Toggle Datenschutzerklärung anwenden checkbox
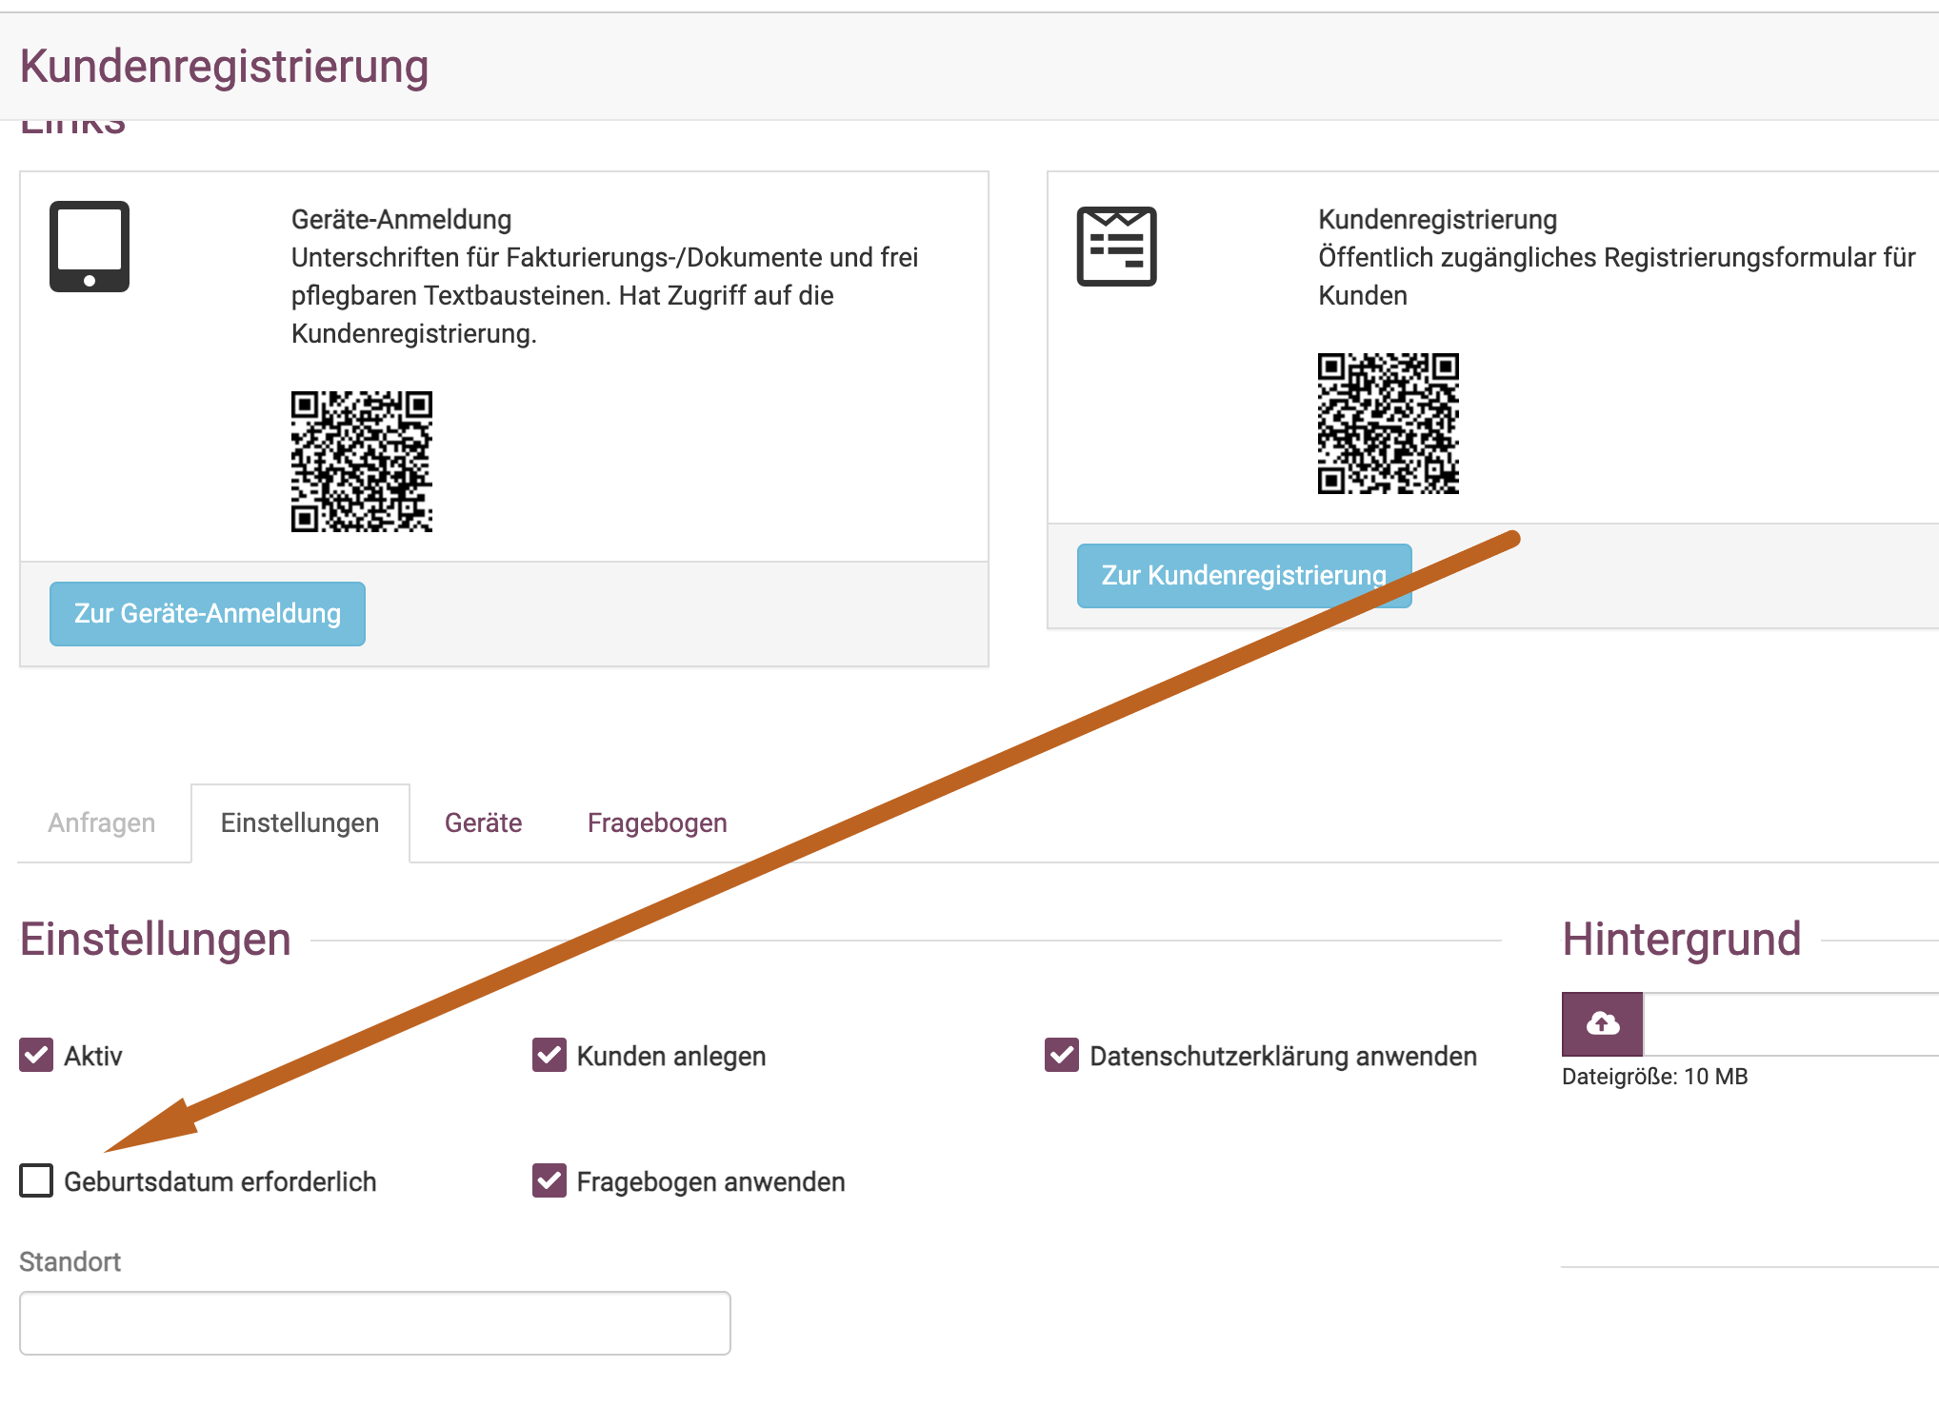This screenshot has height=1407, width=1939. (x=1062, y=1055)
